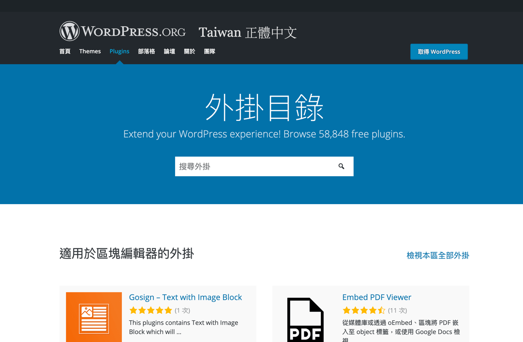Open the Themes menu item
523x342 pixels.
[90, 51]
